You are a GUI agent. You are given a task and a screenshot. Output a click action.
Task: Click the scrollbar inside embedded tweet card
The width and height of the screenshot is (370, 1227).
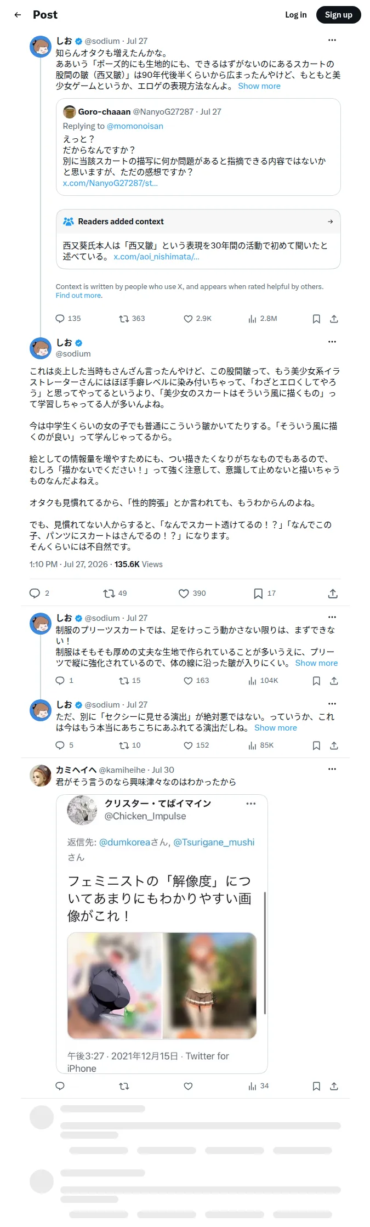[265, 952]
